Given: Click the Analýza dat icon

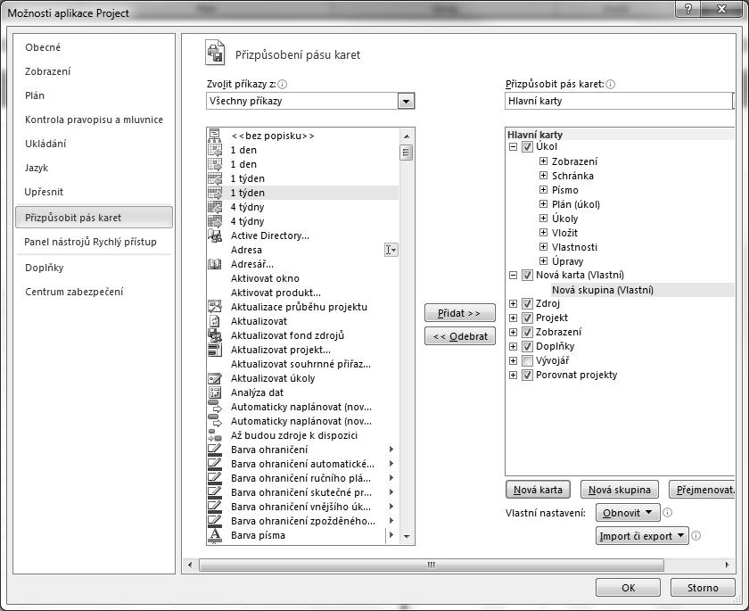Looking at the screenshot, I should point(215,392).
